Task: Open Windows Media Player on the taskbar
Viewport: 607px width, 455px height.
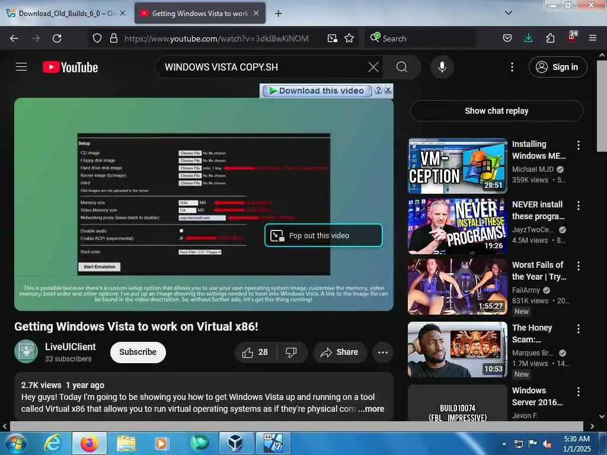Action: pyautogui.click(x=161, y=443)
